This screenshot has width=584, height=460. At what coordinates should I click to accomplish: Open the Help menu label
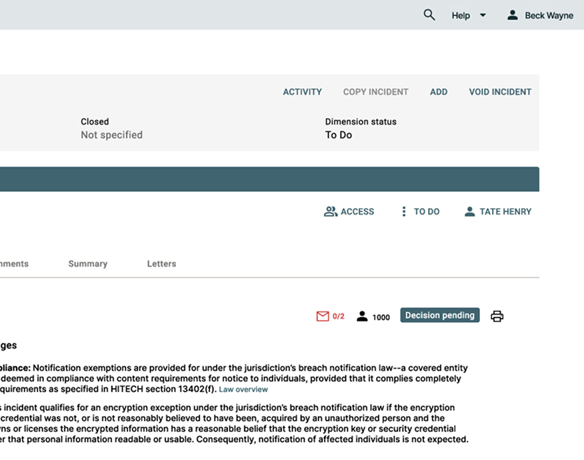(461, 15)
